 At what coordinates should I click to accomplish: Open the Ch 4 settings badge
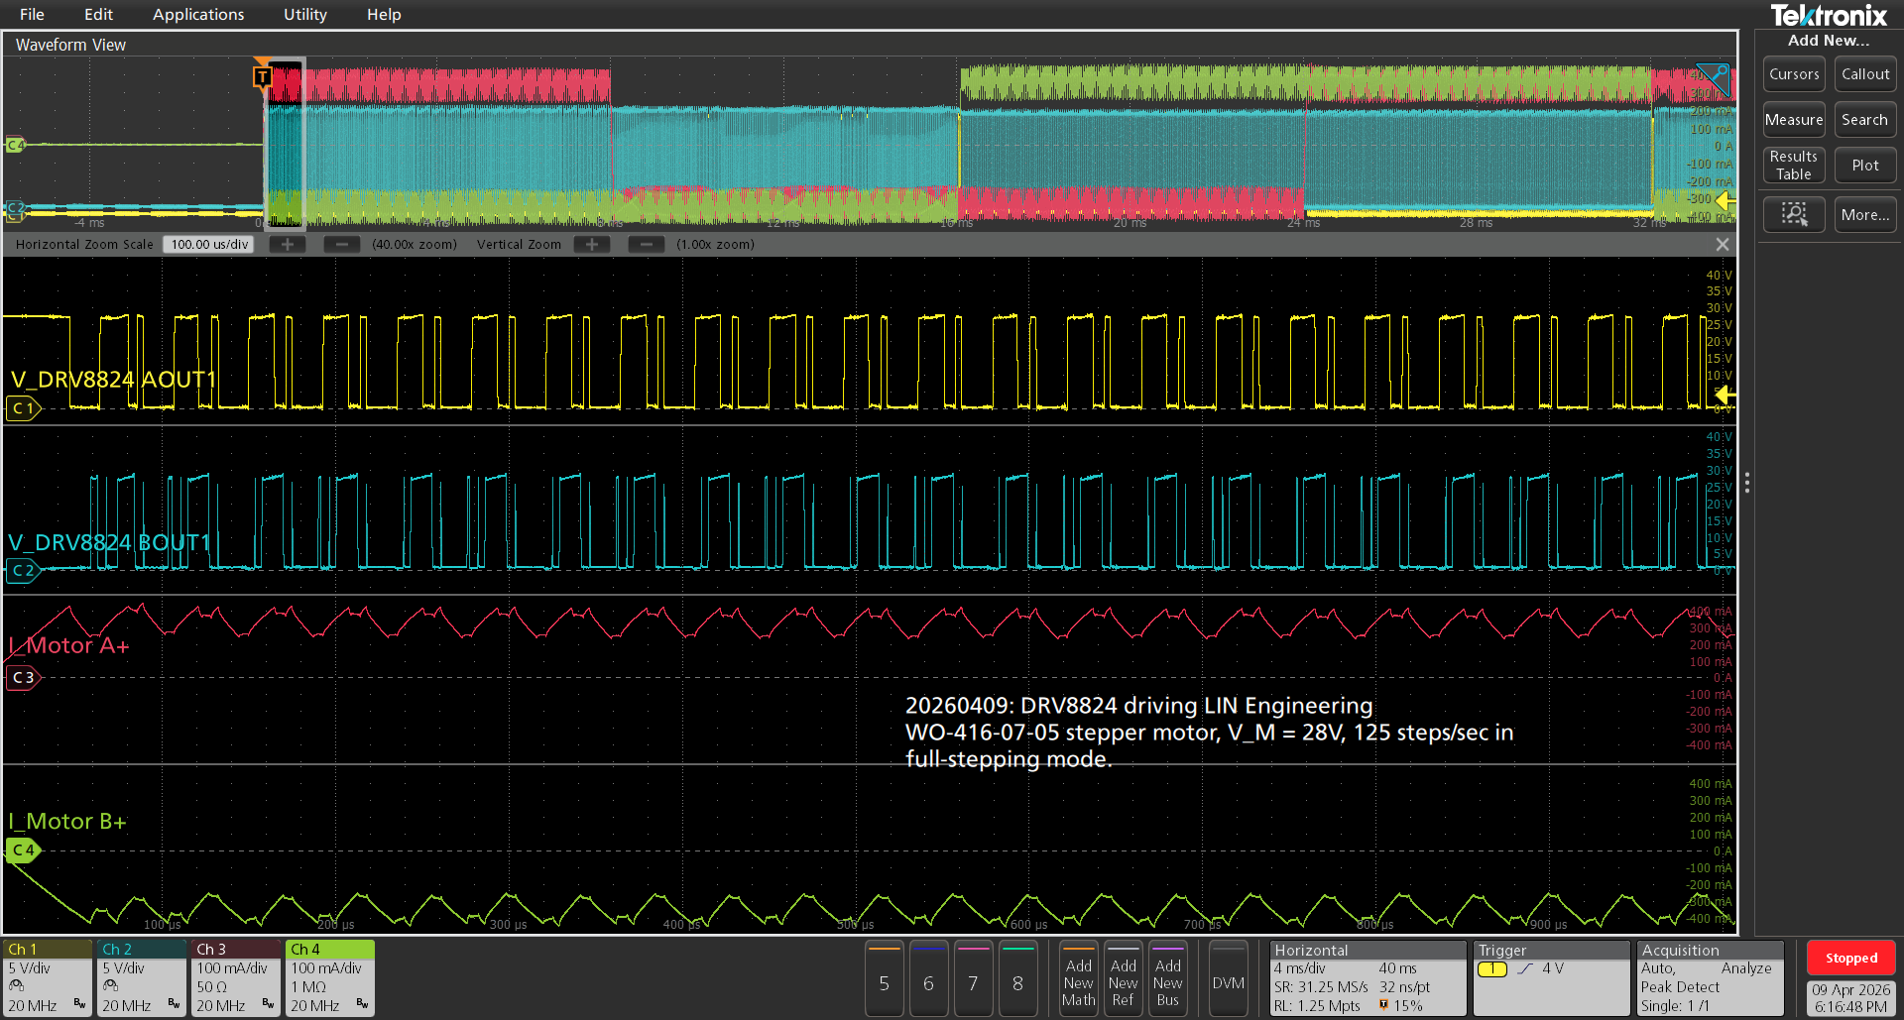330,977
